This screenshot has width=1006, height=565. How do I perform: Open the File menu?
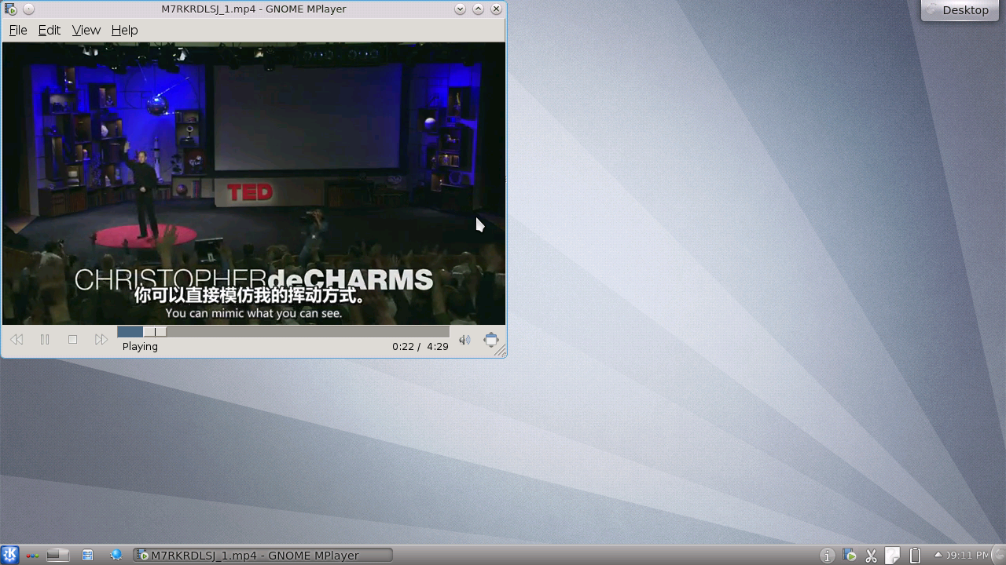click(18, 30)
